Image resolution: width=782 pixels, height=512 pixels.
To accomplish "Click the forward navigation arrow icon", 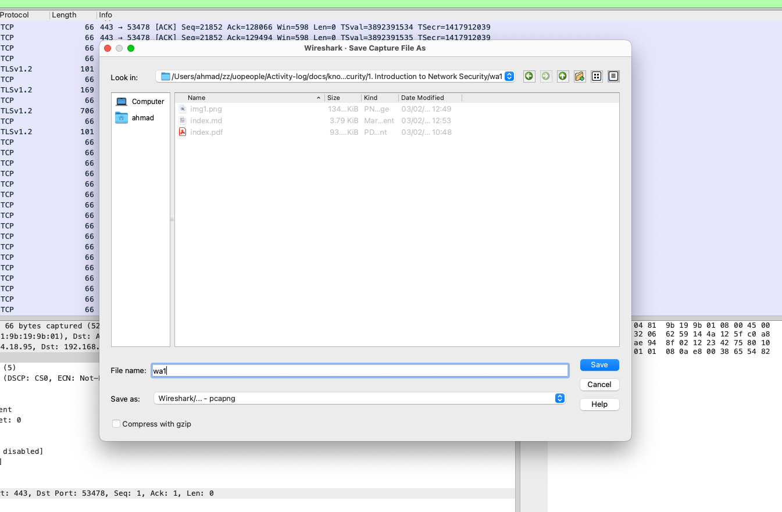I will pos(546,76).
